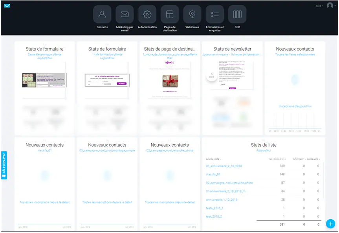This screenshot has height=233, width=339.
Task: Open the Contacts section icon
Action: [102, 14]
